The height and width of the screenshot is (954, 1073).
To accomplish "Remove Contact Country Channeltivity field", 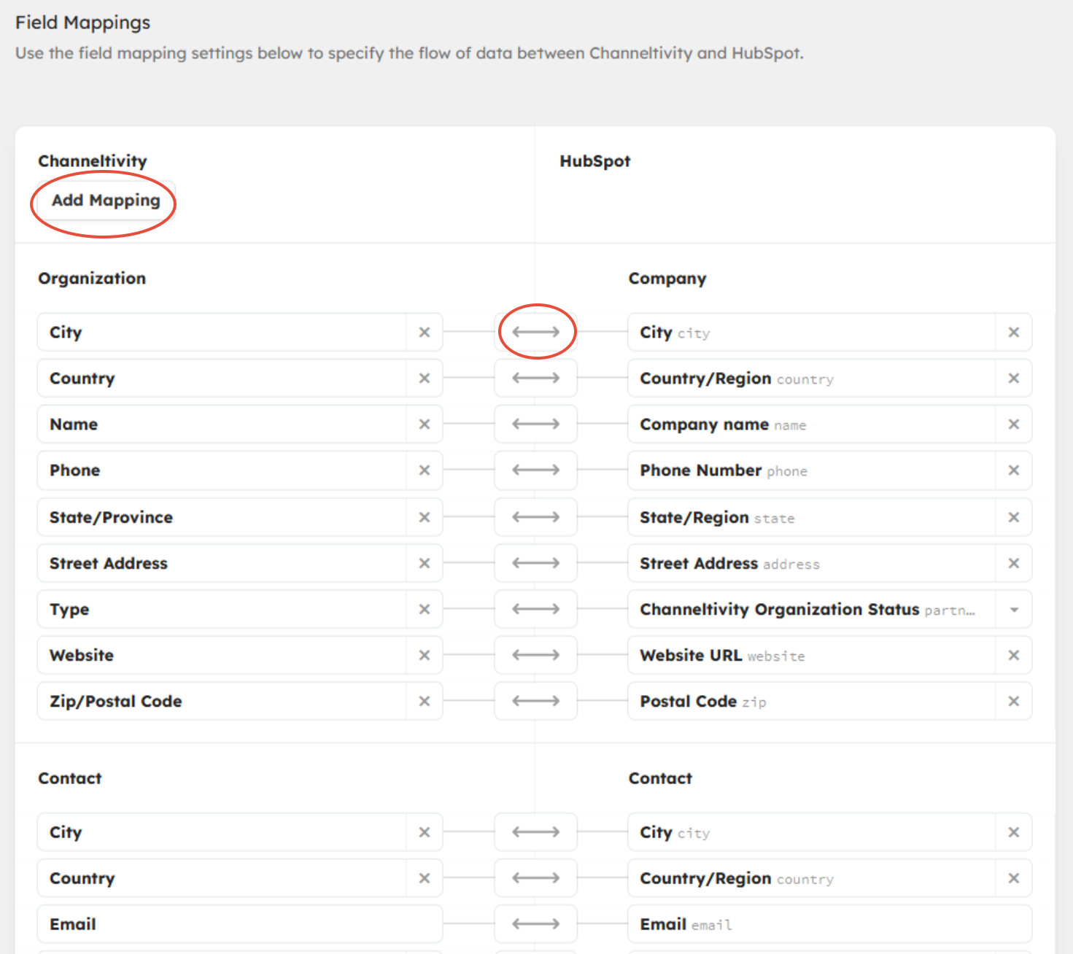I will point(425,878).
